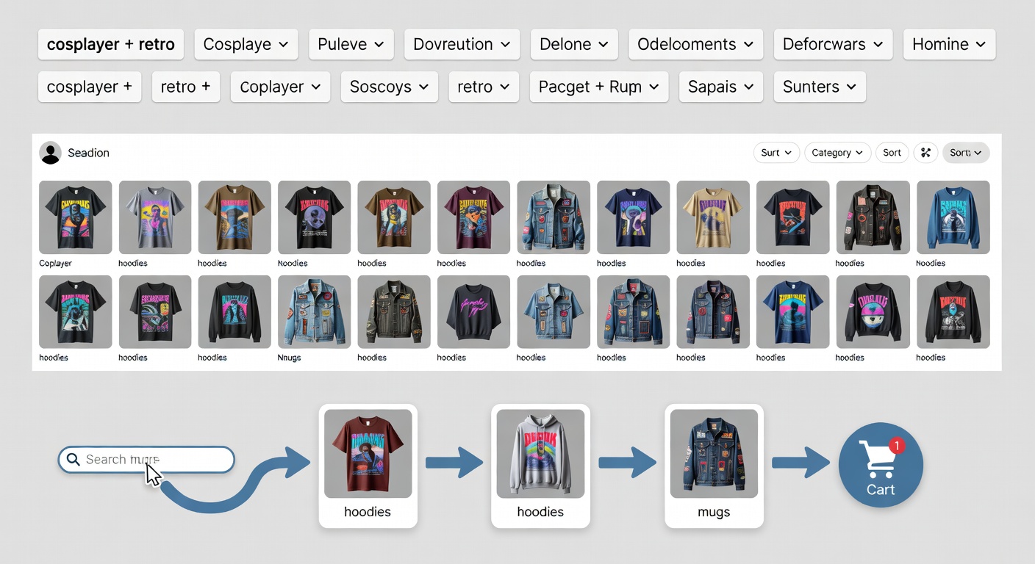Image resolution: width=1035 pixels, height=564 pixels.
Task: Select the maroon t-shirt thumbnail in grid
Action: click(473, 217)
